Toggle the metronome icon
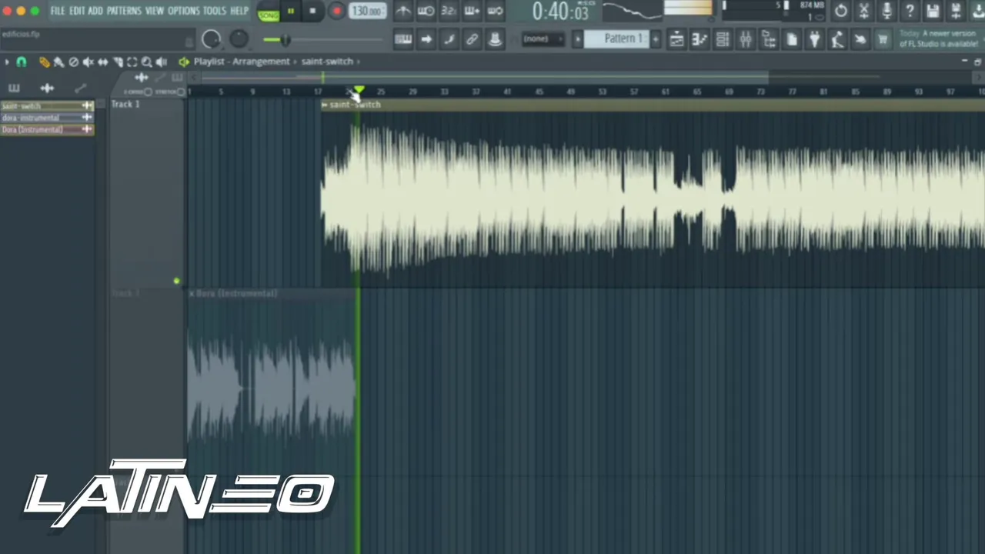This screenshot has width=985, height=554. [x=403, y=12]
